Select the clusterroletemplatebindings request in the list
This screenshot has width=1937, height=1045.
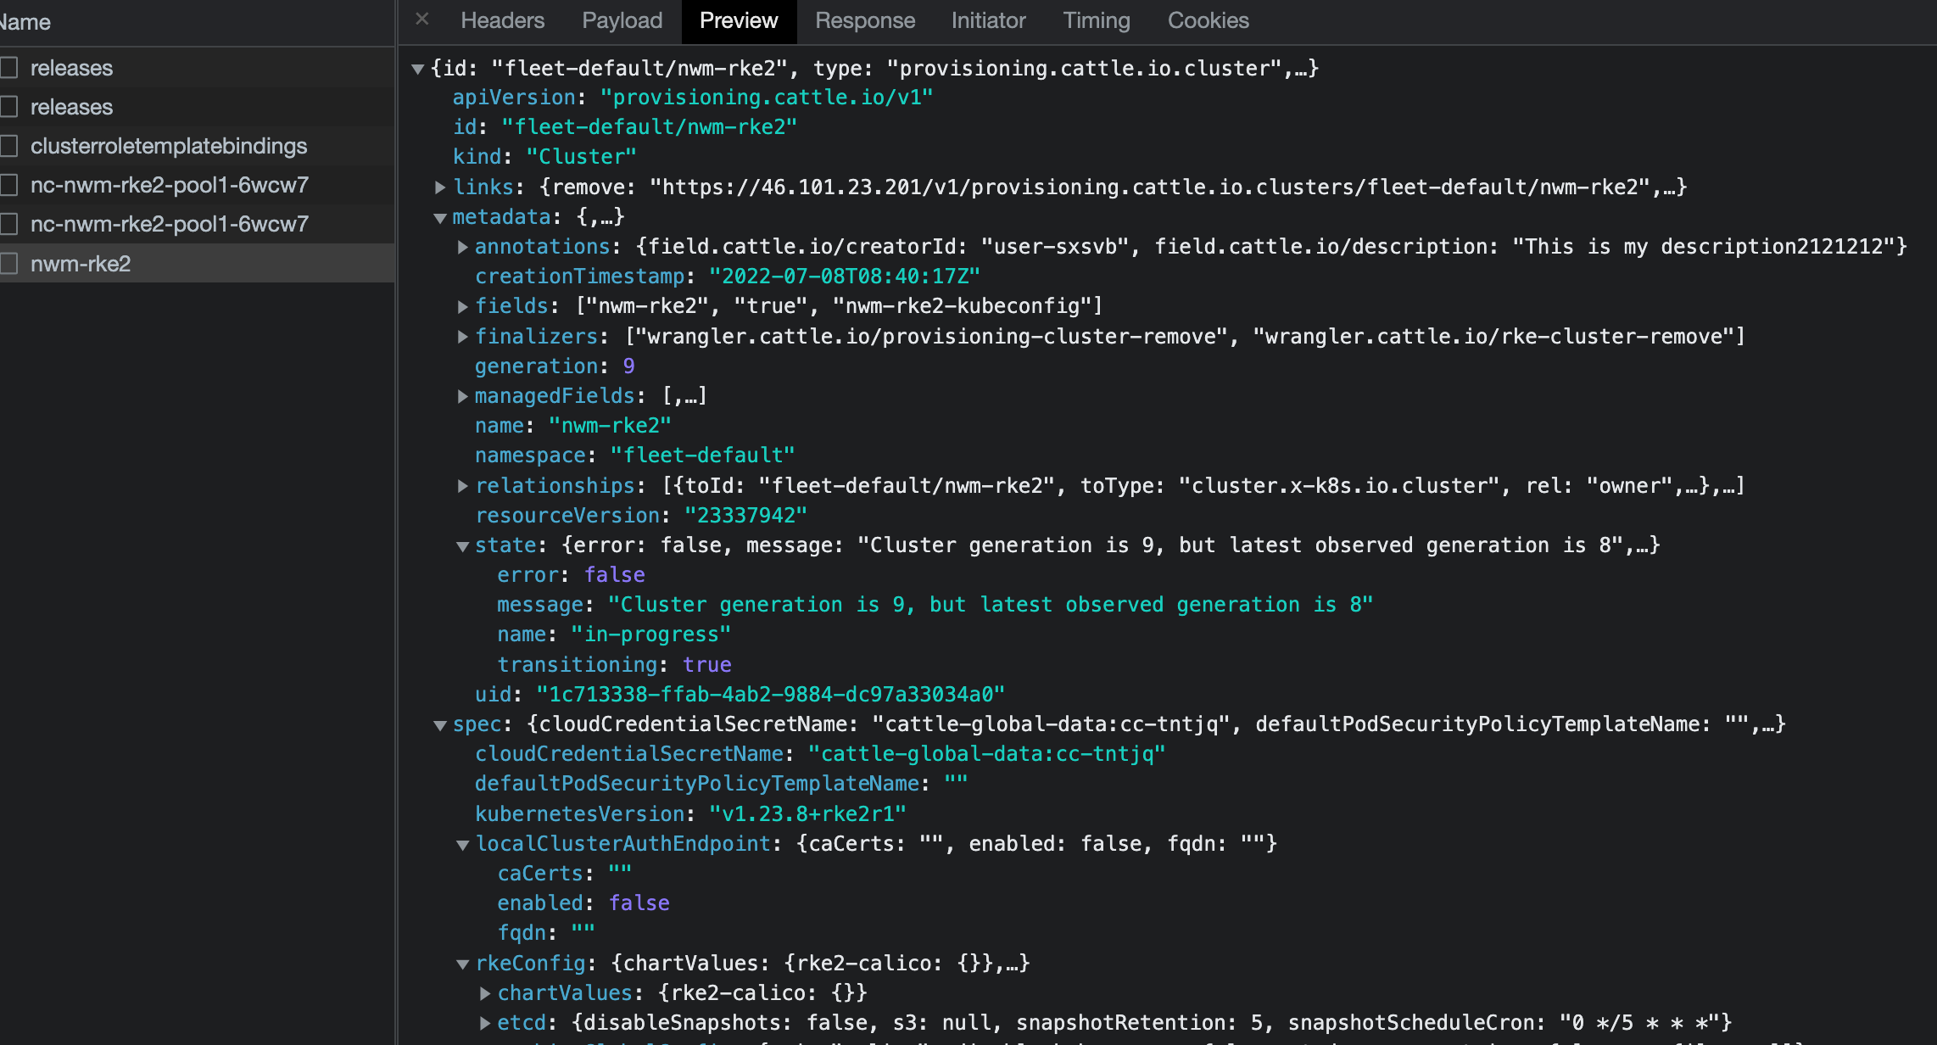(x=170, y=145)
